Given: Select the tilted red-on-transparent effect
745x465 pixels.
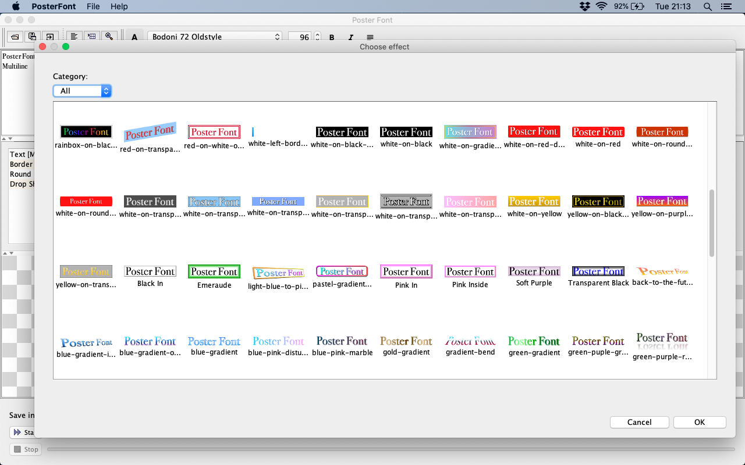Looking at the screenshot, I should [150, 133].
